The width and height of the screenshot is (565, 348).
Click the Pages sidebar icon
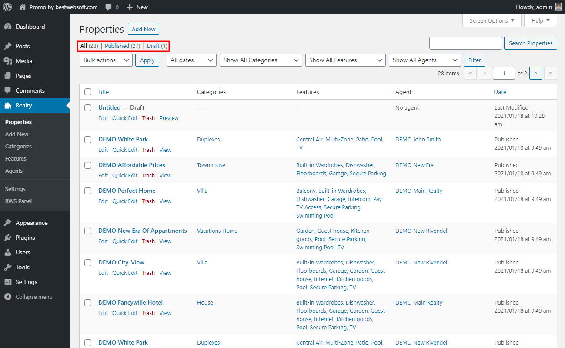point(8,76)
